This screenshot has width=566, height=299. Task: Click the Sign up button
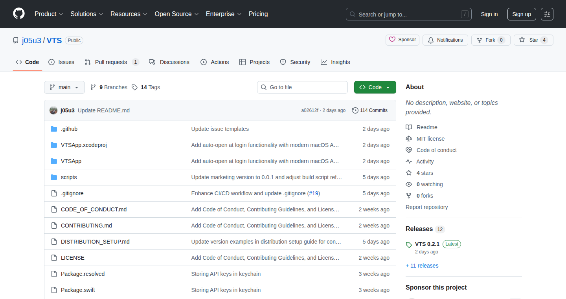point(522,14)
